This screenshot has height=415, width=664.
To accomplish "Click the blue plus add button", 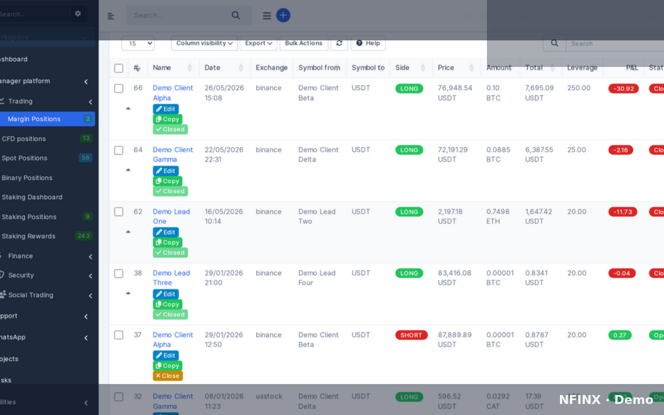I will (283, 15).
